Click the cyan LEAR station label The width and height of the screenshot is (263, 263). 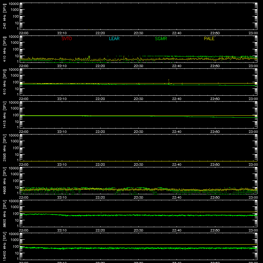click(x=114, y=38)
